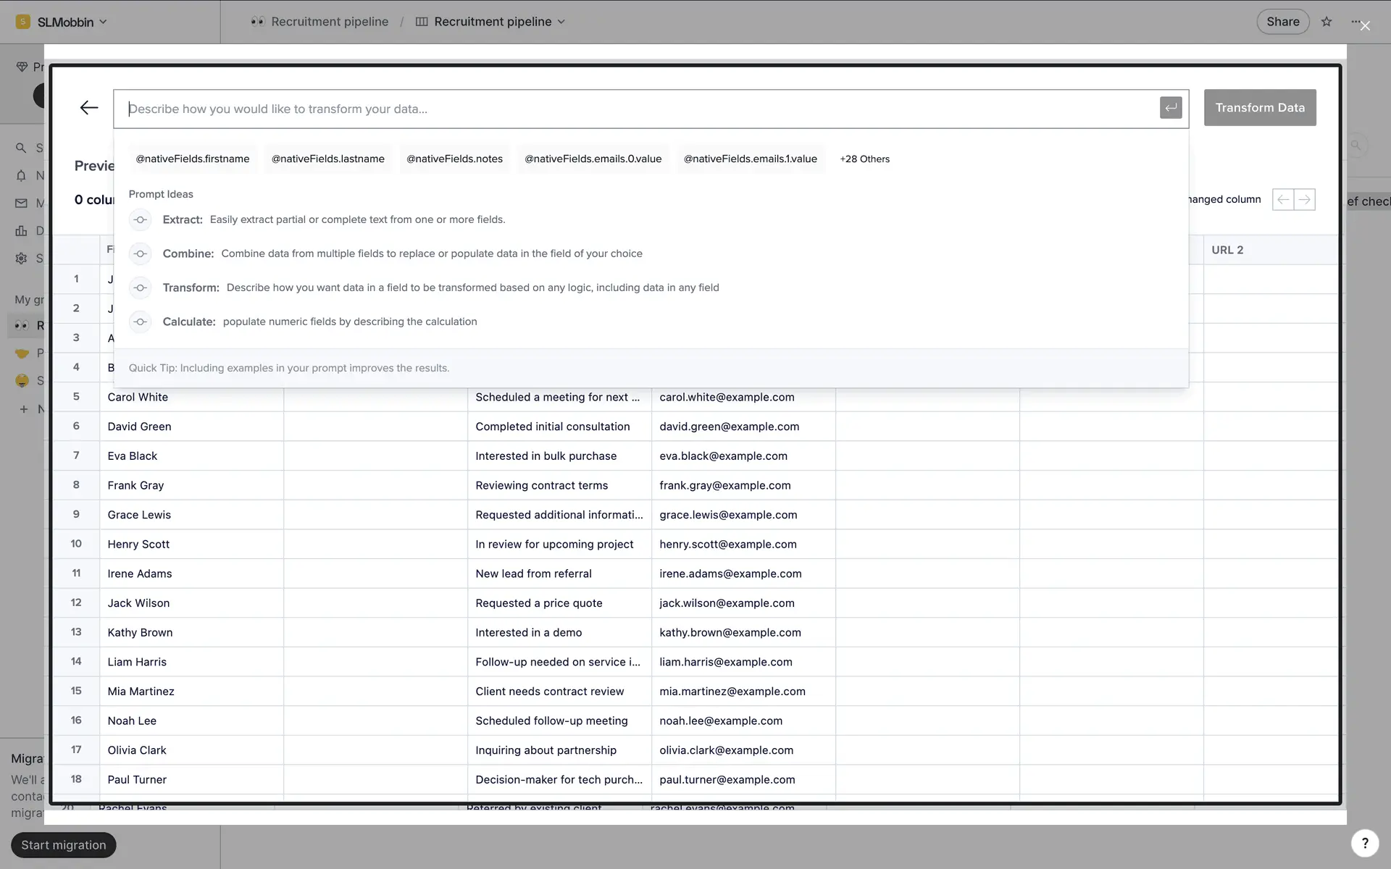Close the modal with the X icon
Viewport: 1391px width, 869px height.
coord(1365,26)
